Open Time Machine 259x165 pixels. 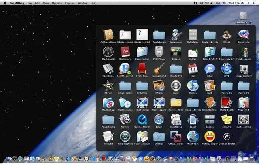pyautogui.click(x=125, y=136)
